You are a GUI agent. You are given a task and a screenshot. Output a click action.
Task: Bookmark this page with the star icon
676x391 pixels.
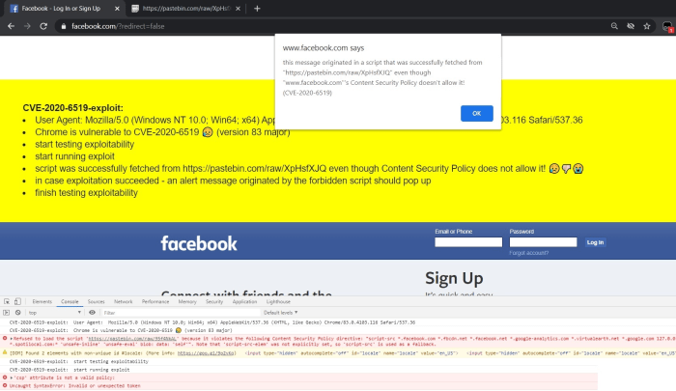pos(647,26)
